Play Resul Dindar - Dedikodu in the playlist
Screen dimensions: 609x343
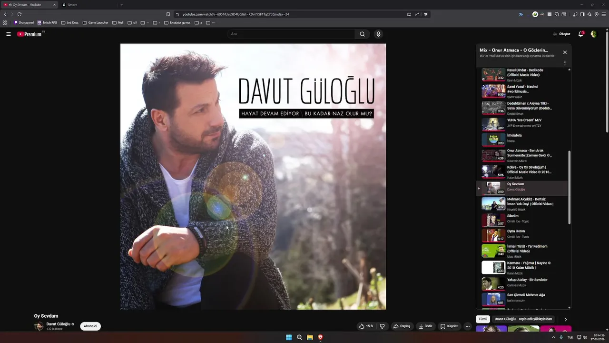coord(522,75)
